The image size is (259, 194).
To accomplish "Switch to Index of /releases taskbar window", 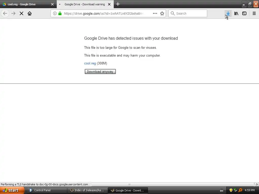I will click(87, 190).
